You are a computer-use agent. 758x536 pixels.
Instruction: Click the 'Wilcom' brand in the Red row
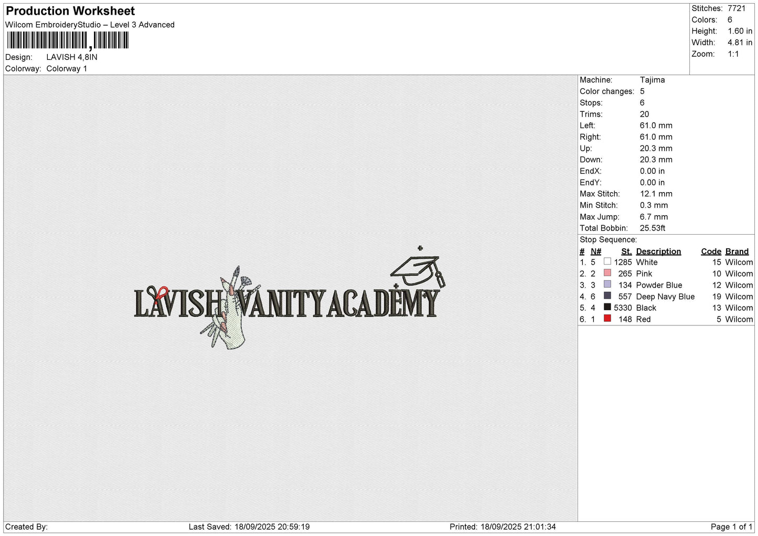739,320
